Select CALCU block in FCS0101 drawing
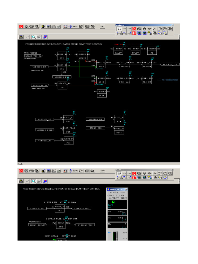This screenshot has width=198, height=264. click(x=118, y=51)
